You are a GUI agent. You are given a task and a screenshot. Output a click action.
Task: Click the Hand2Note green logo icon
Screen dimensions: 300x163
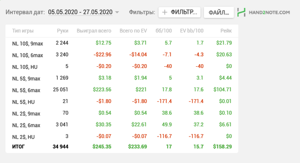coord(241,12)
